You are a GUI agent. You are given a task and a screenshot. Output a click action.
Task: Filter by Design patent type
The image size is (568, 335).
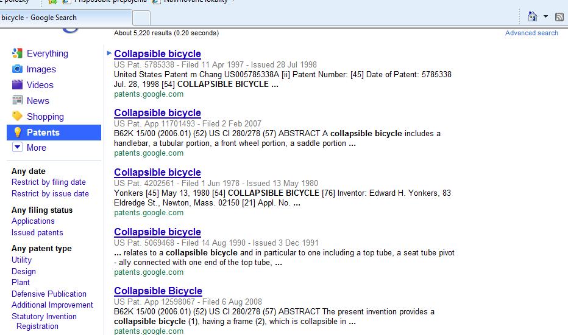pos(24,271)
